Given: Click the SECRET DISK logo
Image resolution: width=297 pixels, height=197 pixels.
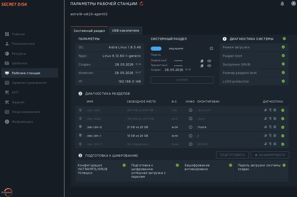Looking at the screenshot, I should click(x=14, y=4).
